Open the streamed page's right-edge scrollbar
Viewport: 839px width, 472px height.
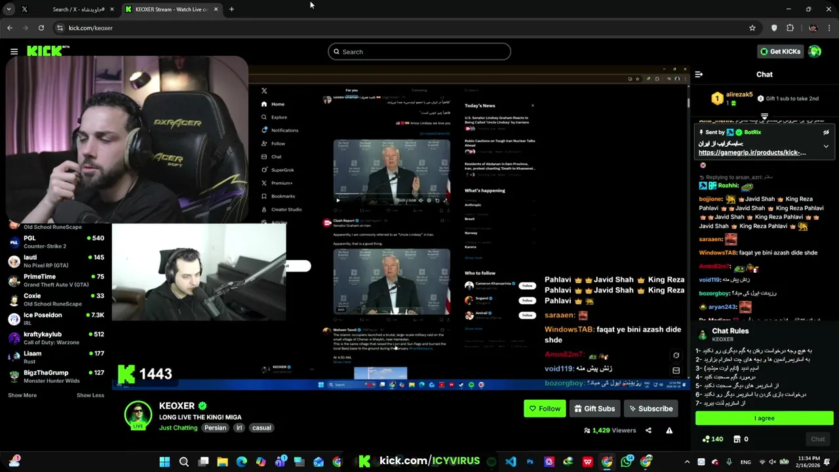[x=688, y=102]
